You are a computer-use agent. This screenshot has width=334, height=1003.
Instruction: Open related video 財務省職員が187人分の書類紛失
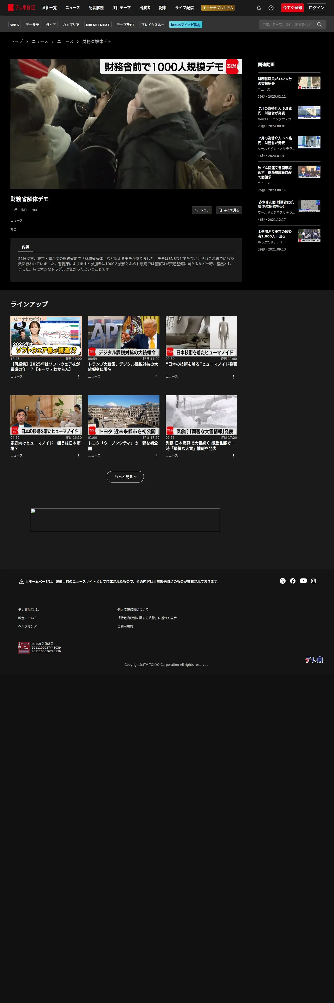[x=289, y=87]
